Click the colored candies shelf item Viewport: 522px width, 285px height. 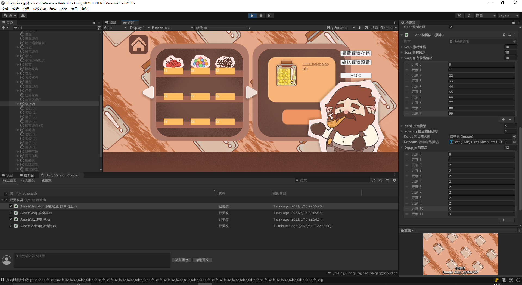click(200, 62)
